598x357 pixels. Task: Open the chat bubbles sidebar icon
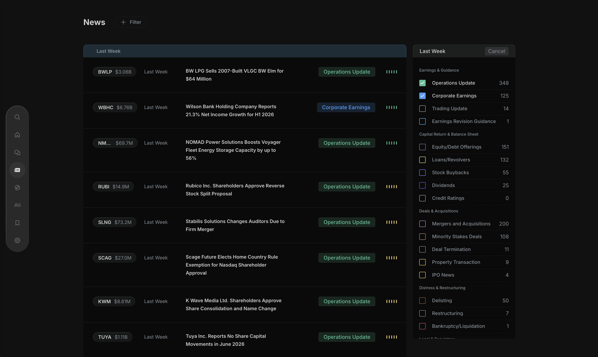(x=17, y=153)
